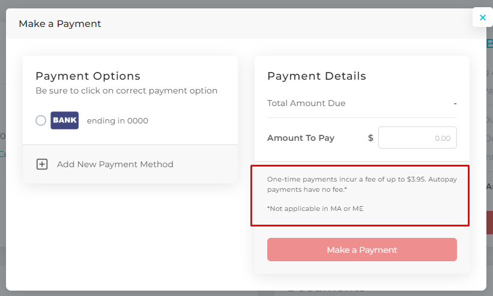Click the Amount To Pay label

[301, 138]
